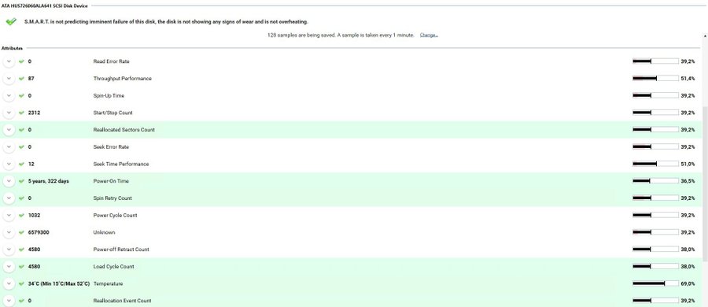This screenshot has width=708, height=307.
Task: Expand the Reallocation Event Count row chevron
Action: 9,301
